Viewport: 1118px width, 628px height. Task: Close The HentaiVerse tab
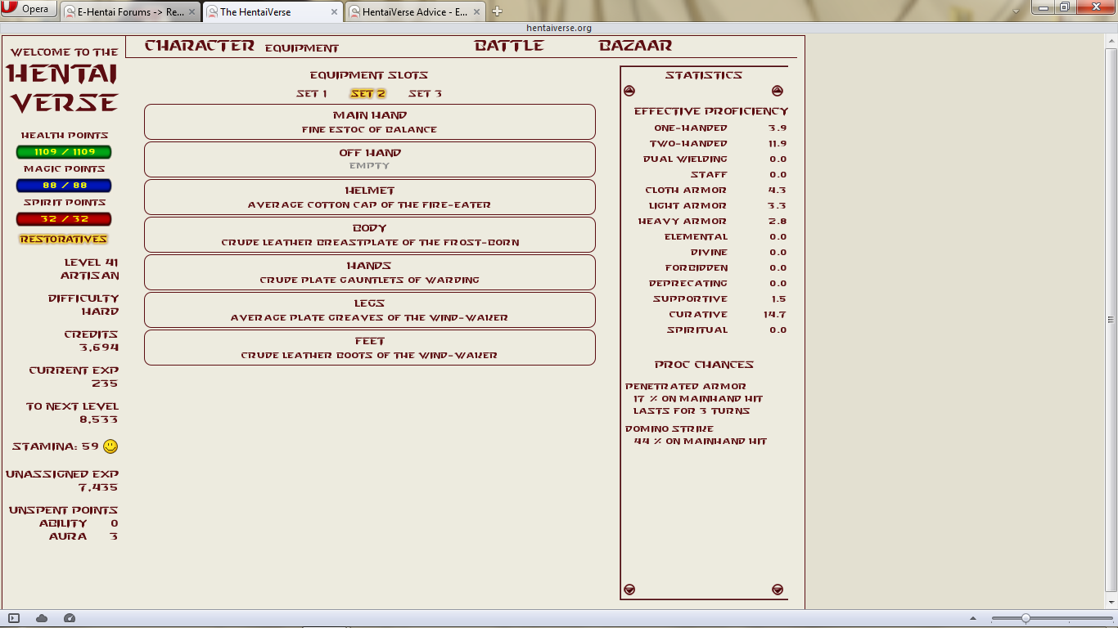(336, 11)
